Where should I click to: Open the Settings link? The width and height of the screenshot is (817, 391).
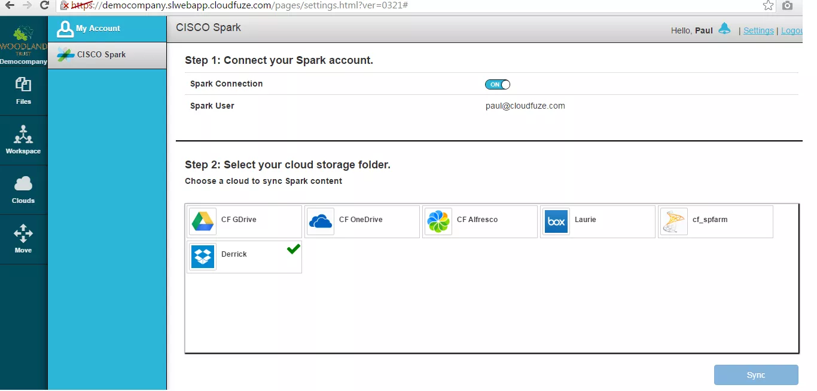[758, 30]
